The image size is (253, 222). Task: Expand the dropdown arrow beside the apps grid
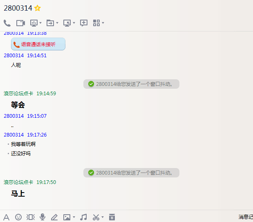(x=103, y=23)
